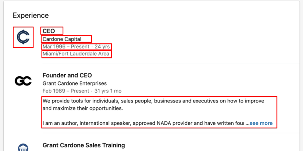The height and width of the screenshot is (151, 303).
Task: Open the CEO position title
Action: click(x=49, y=31)
